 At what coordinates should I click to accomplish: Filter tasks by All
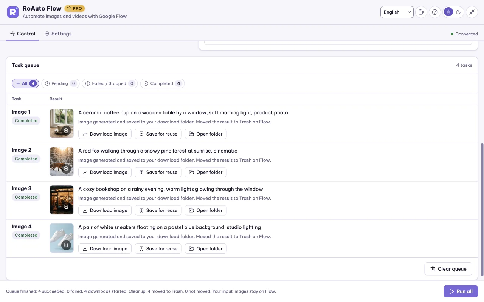(x=25, y=83)
